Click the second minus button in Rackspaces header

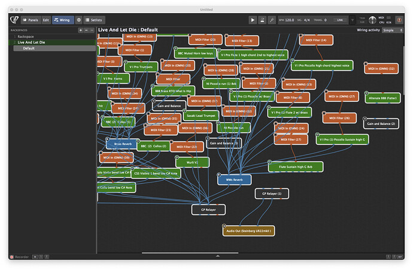click(92, 31)
